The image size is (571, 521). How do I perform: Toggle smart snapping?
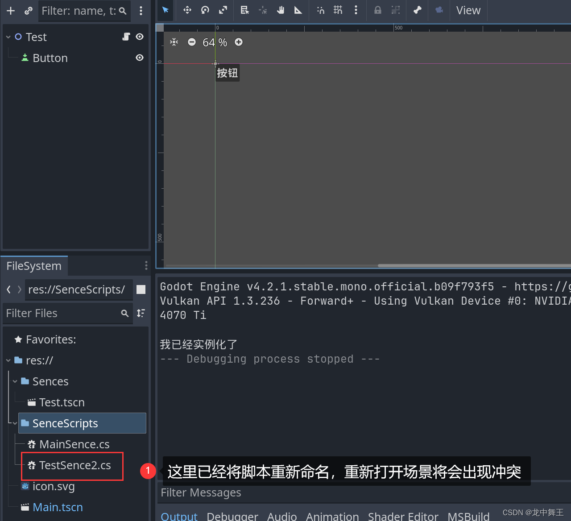(320, 10)
